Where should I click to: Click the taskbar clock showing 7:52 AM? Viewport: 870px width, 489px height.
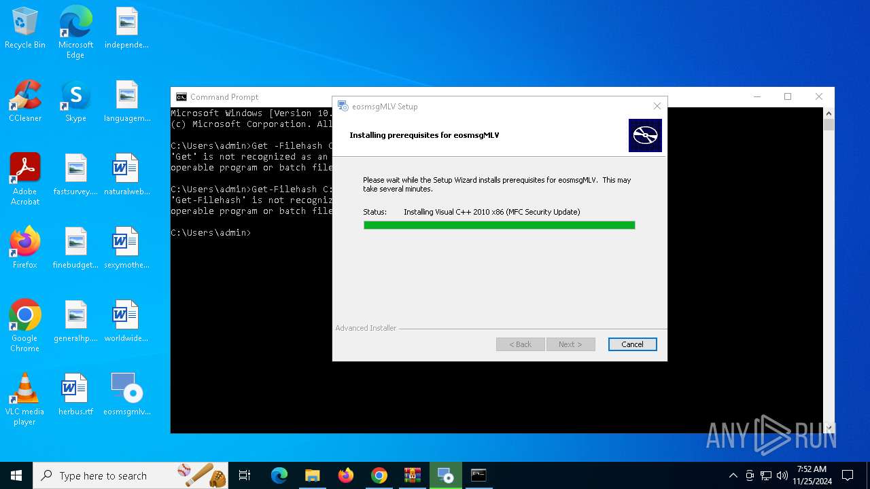click(x=812, y=475)
